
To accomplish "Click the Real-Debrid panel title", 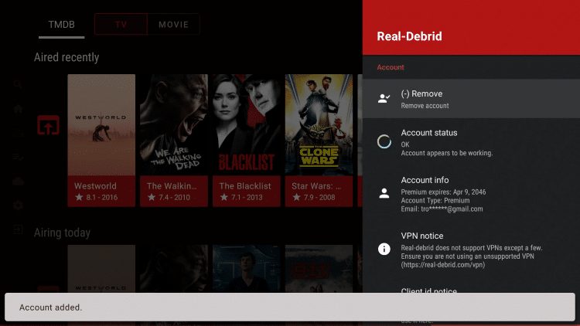I will tap(409, 36).
